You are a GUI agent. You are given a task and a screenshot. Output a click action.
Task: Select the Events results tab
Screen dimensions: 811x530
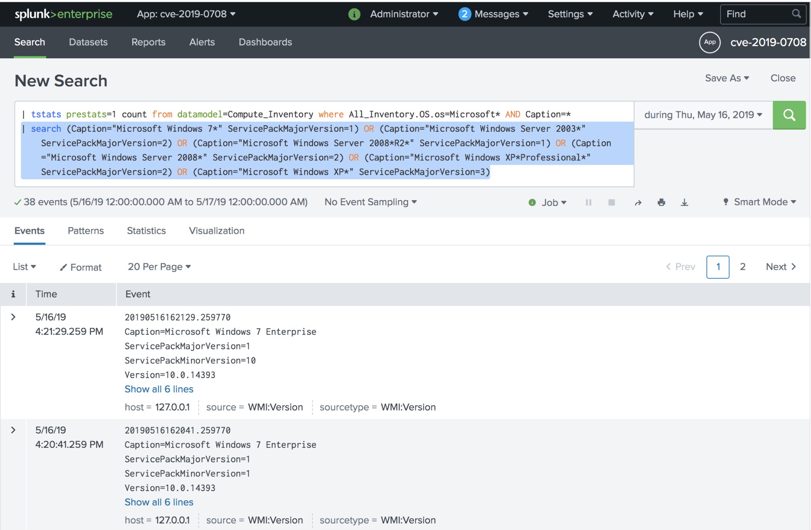click(x=29, y=231)
